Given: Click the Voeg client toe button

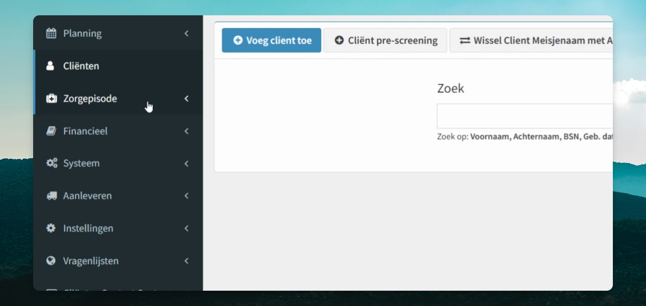Looking at the screenshot, I should pyautogui.click(x=272, y=40).
